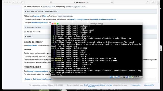Click network adapters icon in VM status bar
Screen dimensions: 163x91
pos(118,77)
